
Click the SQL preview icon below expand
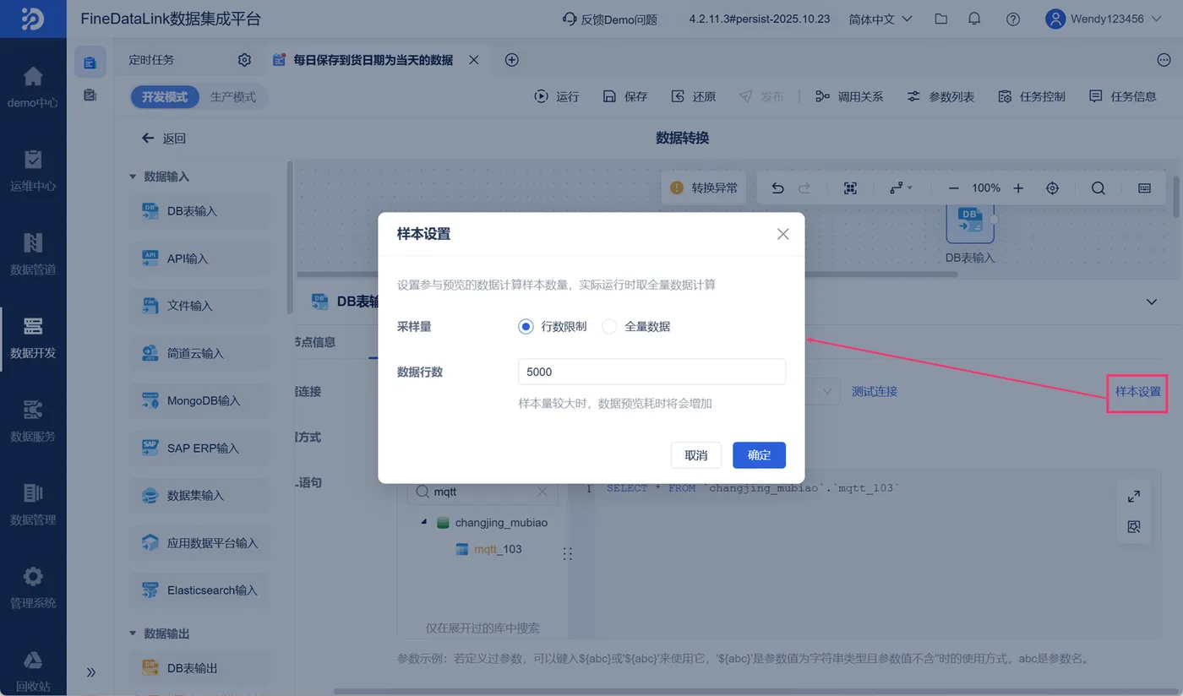pyautogui.click(x=1134, y=527)
